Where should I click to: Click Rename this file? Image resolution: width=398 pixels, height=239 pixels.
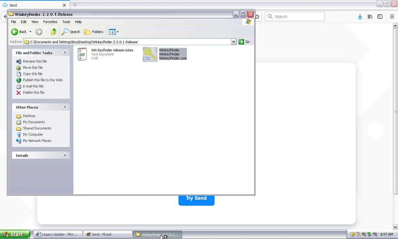pyautogui.click(x=35, y=61)
